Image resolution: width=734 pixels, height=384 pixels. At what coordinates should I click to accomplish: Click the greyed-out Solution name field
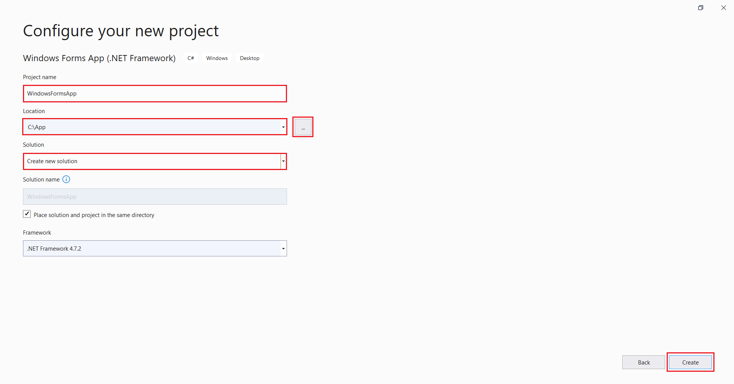(155, 197)
